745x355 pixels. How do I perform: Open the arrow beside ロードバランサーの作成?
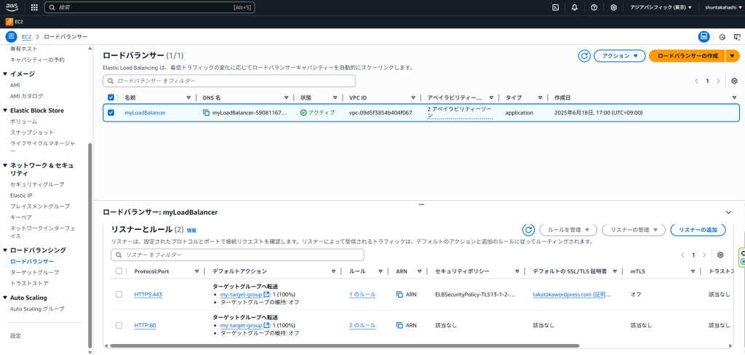733,56
